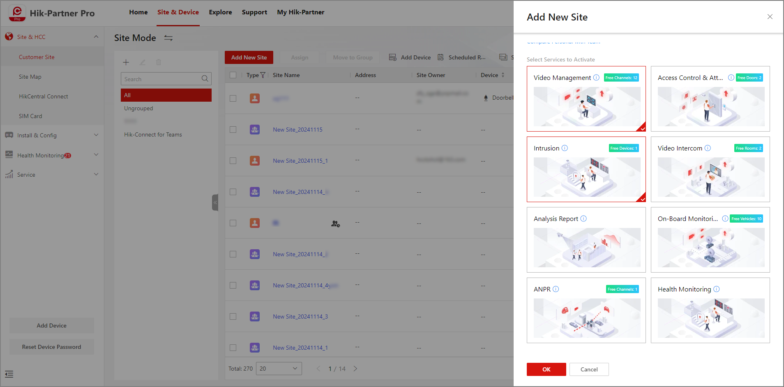Select the ANPR service card
Viewport: 784px width, 387px height.
pos(586,310)
